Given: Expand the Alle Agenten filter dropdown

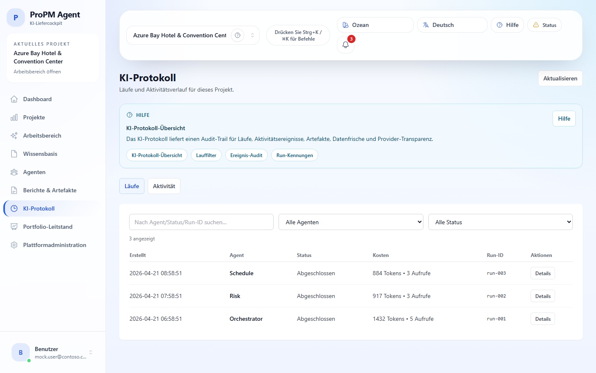Looking at the screenshot, I should (x=351, y=222).
